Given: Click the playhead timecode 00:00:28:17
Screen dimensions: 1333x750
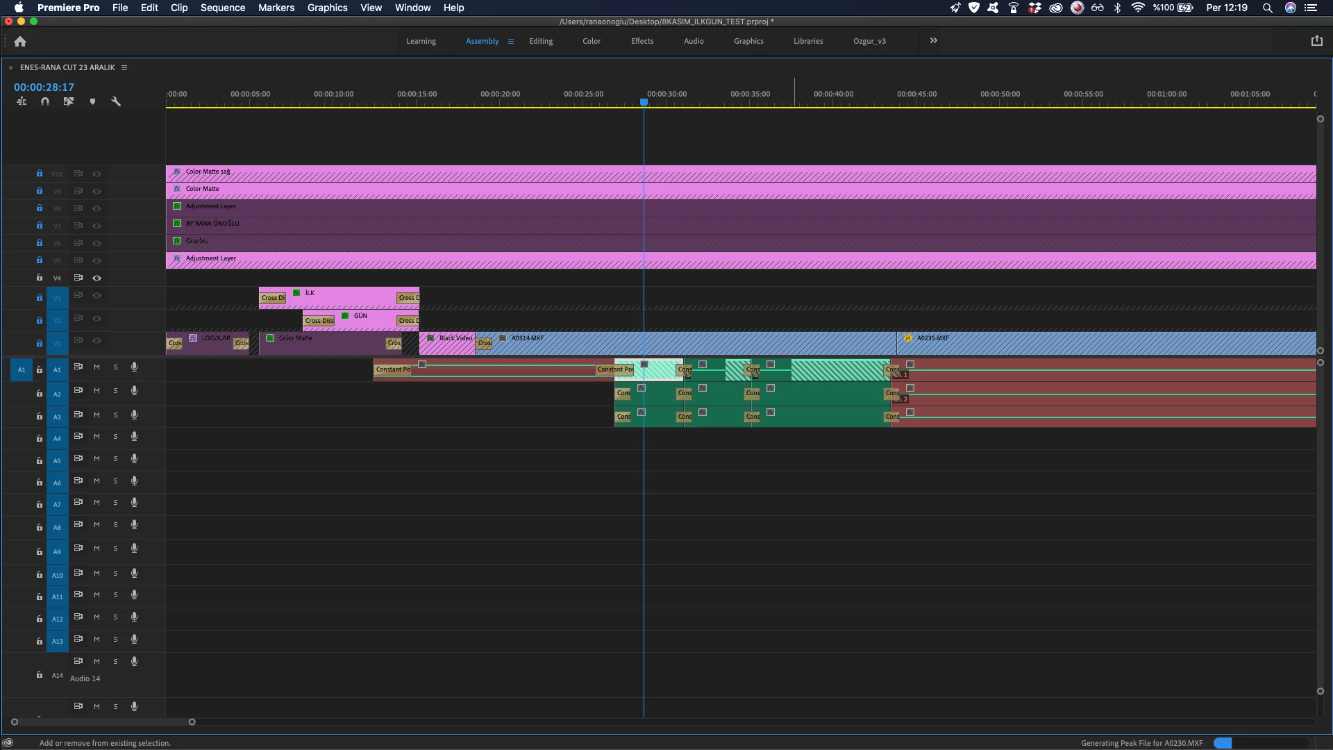Looking at the screenshot, I should [x=44, y=87].
